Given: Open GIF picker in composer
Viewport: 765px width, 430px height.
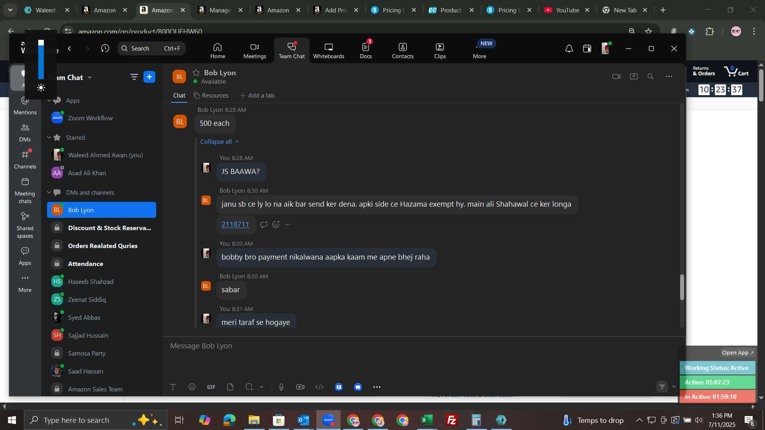Looking at the screenshot, I should coord(211,387).
